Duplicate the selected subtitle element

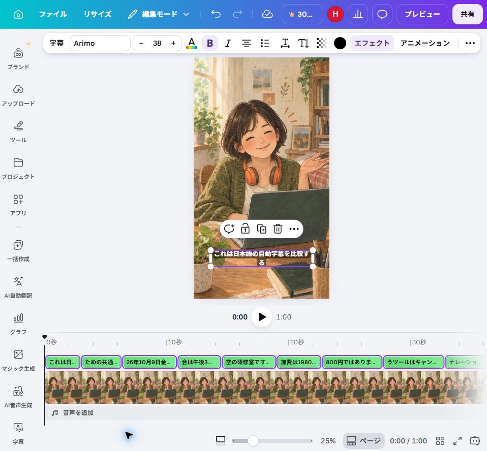261,229
